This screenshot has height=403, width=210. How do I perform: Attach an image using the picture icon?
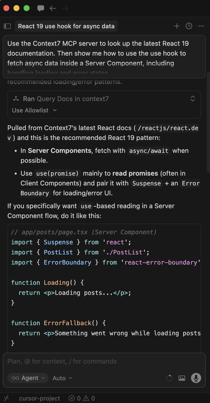[182, 378]
